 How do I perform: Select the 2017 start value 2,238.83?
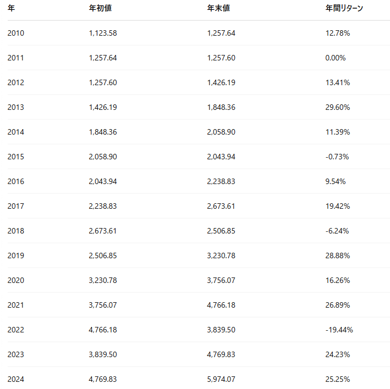[x=103, y=206]
